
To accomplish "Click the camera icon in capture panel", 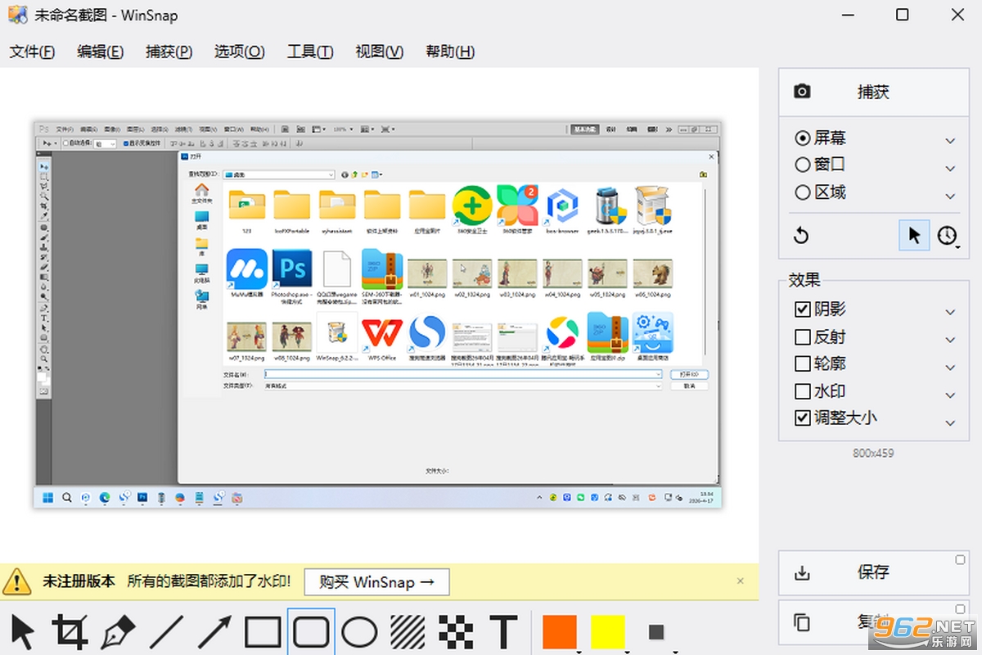I will pos(803,91).
